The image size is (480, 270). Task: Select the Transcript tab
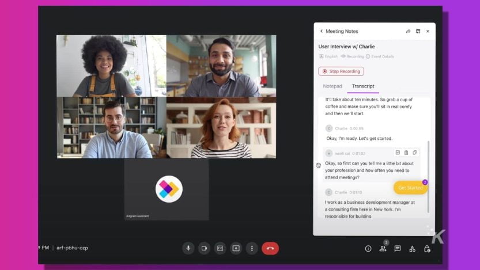tap(363, 86)
